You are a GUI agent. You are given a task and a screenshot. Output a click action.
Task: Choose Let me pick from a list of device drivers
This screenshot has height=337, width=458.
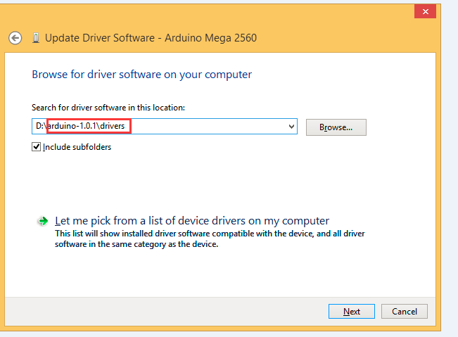coord(192,221)
